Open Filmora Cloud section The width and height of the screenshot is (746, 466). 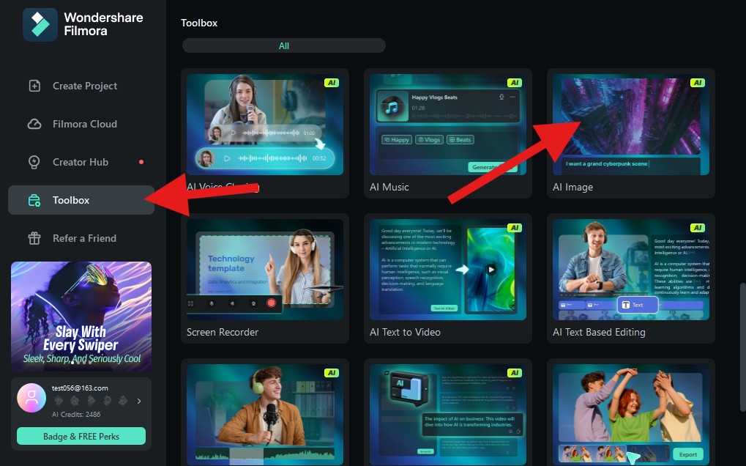(x=81, y=124)
